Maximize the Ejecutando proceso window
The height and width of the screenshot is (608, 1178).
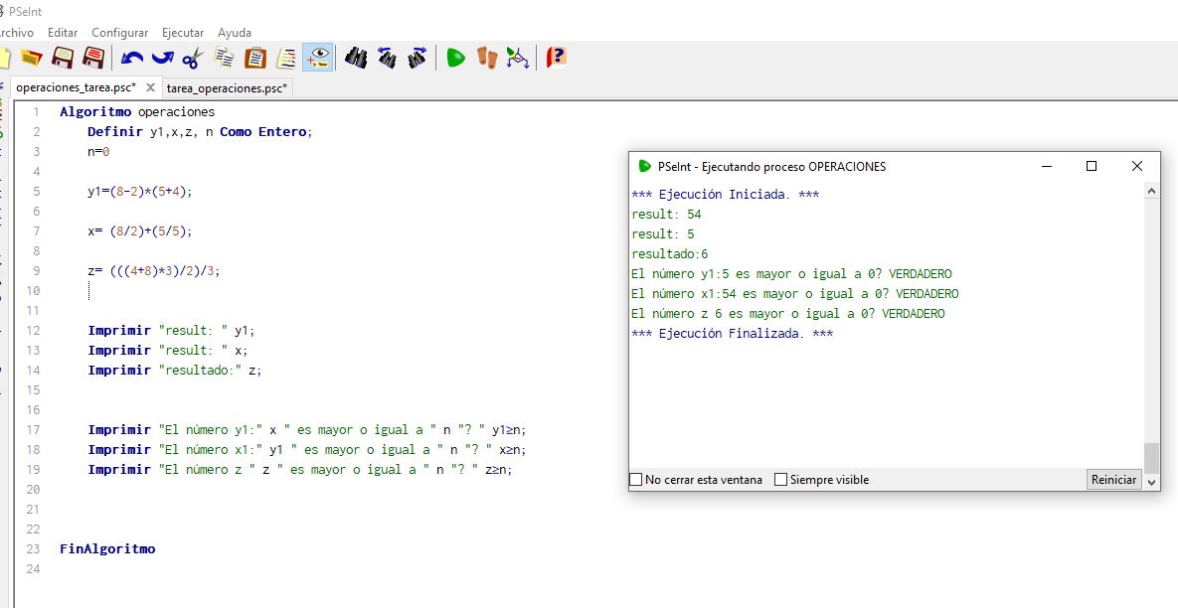(1092, 166)
